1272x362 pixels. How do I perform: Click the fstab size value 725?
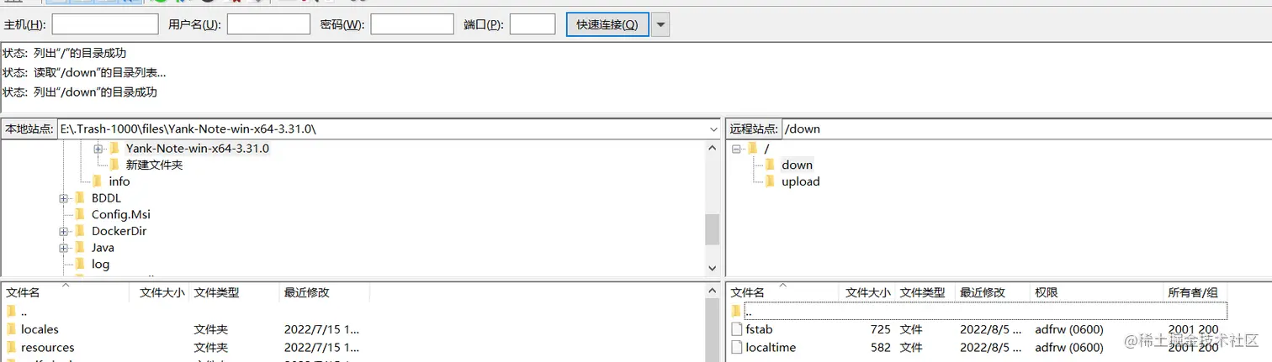(880, 329)
